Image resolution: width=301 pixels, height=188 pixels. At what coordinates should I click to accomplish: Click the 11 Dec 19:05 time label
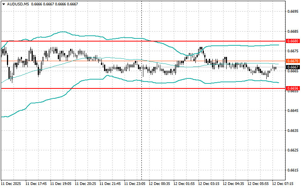[61, 184]
